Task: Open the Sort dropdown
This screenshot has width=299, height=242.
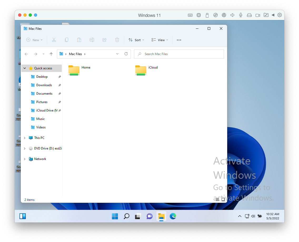Action: [136, 40]
